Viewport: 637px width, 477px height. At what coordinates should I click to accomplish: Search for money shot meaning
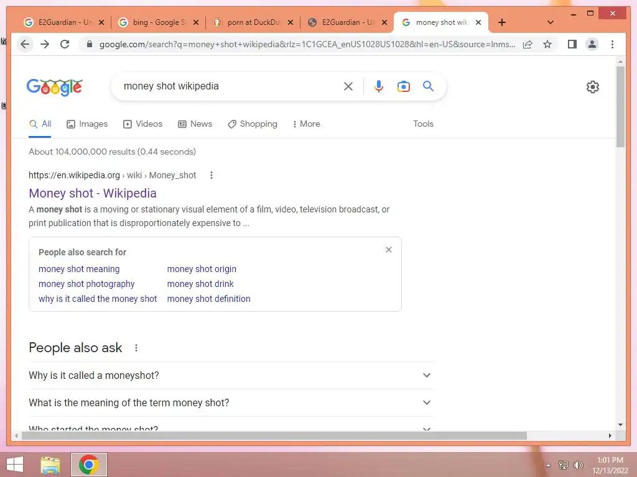pos(79,269)
